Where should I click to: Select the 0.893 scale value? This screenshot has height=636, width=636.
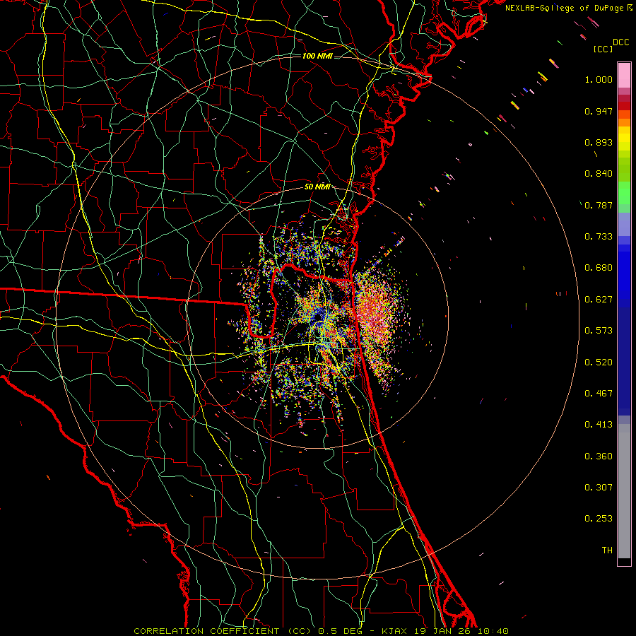click(x=599, y=142)
